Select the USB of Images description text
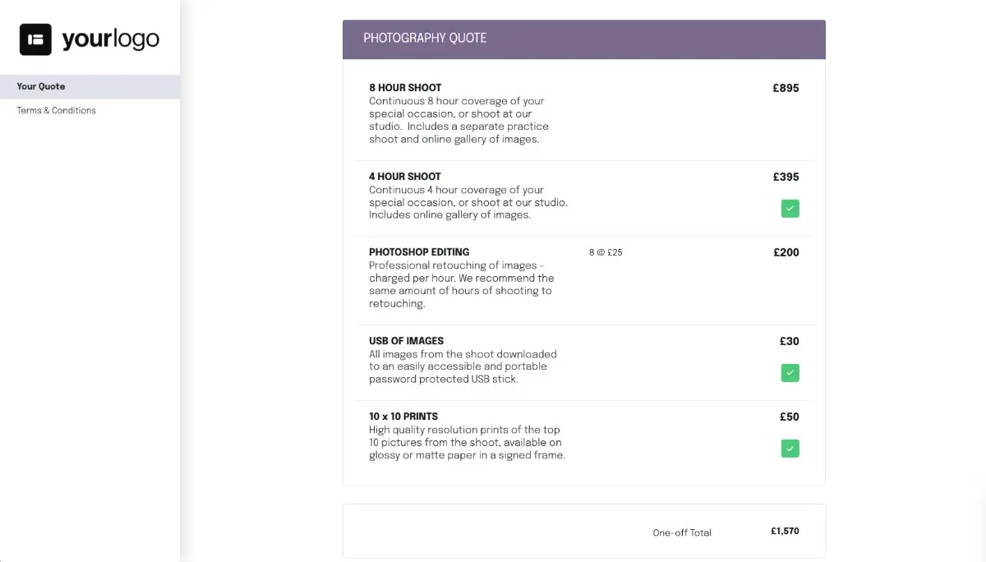The width and height of the screenshot is (986, 562). pos(463,366)
